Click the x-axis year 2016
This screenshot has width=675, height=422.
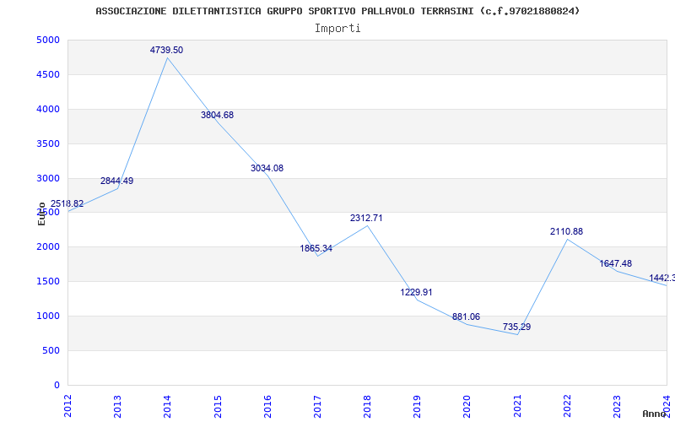coord(267,406)
